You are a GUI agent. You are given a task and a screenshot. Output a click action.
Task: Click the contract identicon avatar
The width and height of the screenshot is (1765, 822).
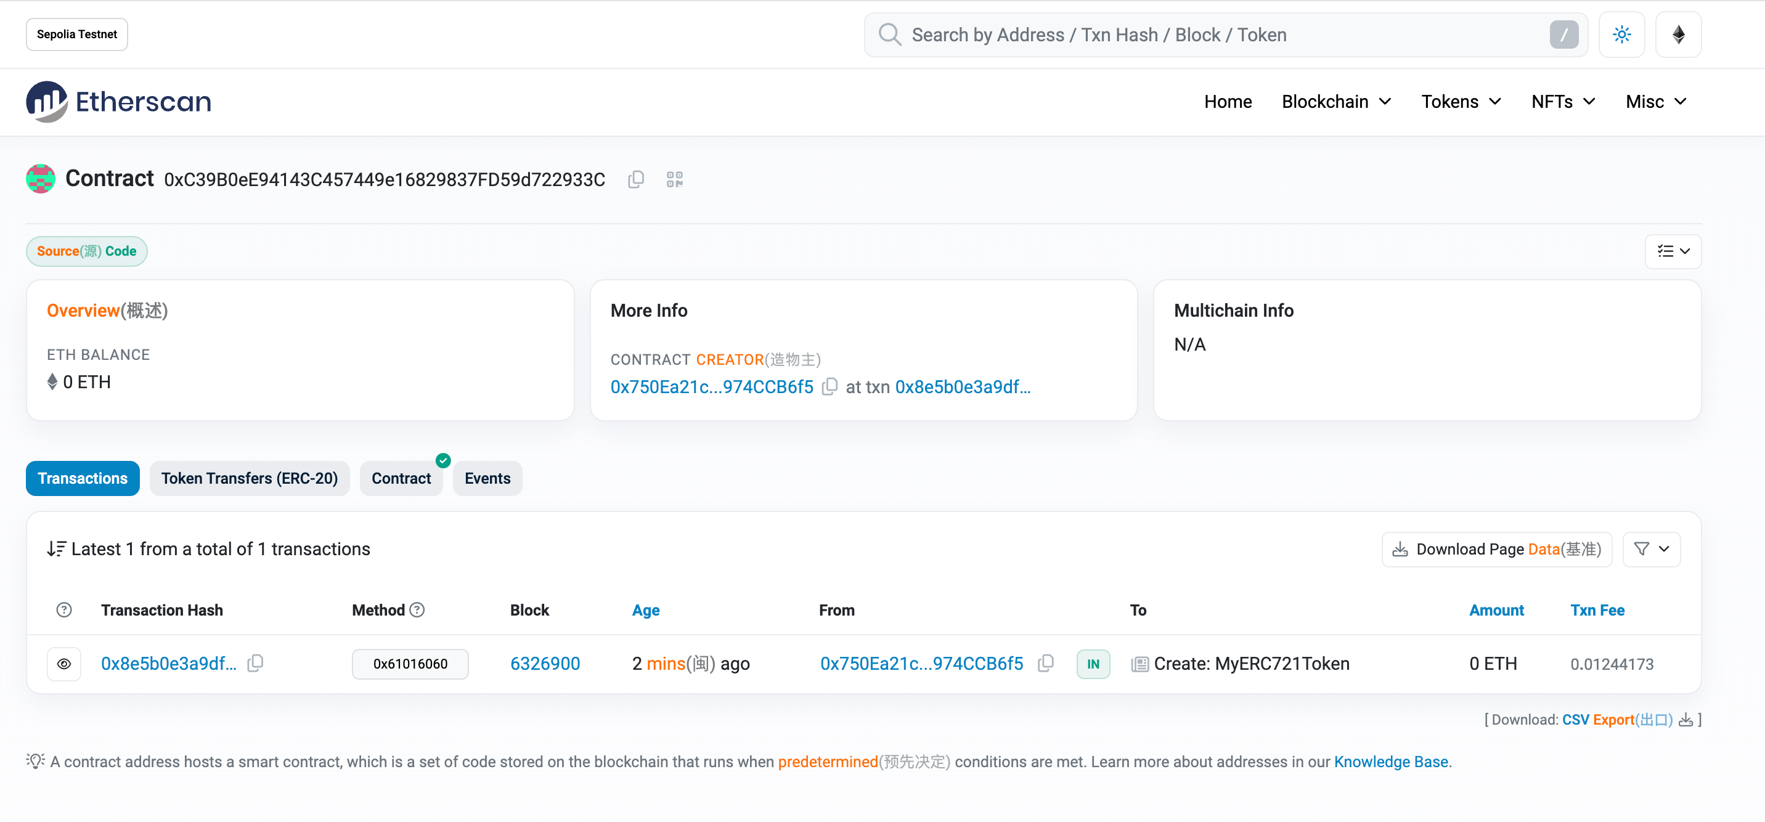(x=41, y=179)
